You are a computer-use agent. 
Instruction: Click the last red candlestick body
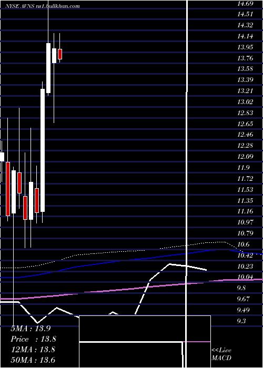tap(60, 54)
